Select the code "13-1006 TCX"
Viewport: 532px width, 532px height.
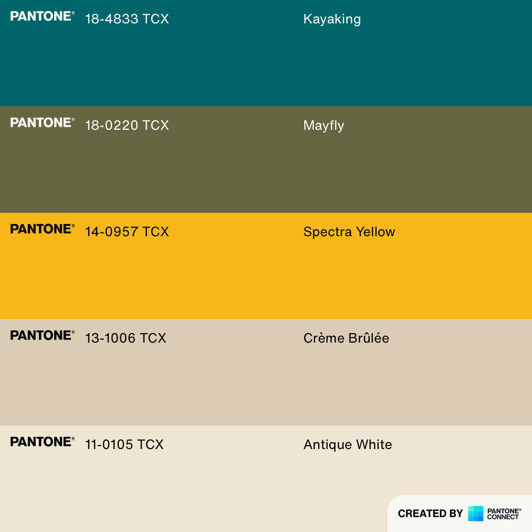(126, 338)
